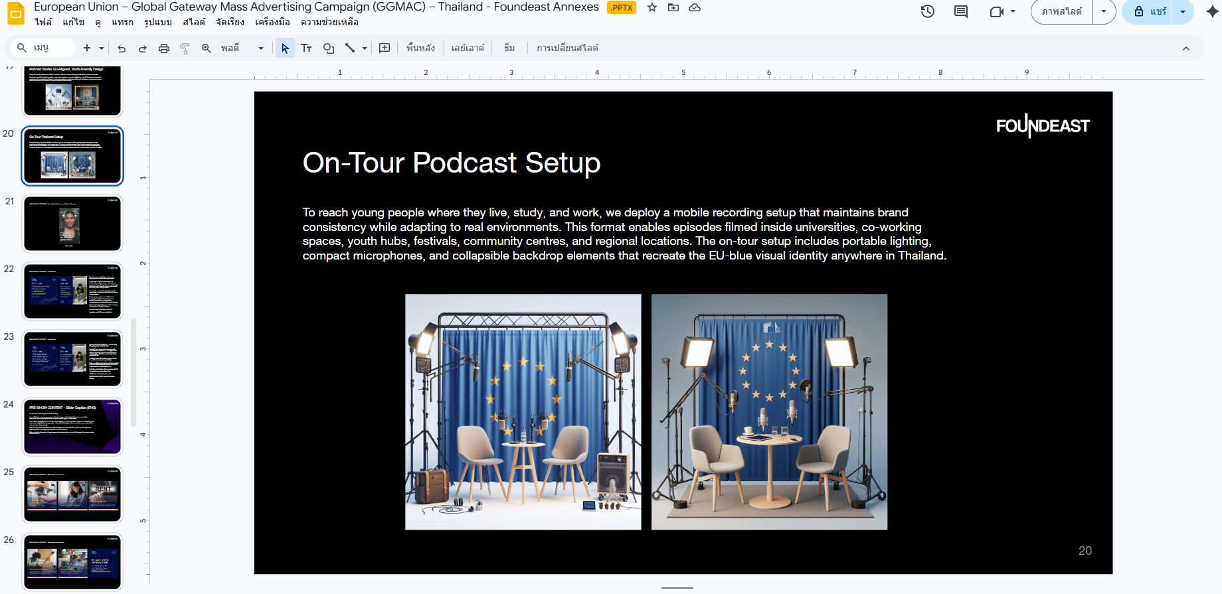
Task: Collapse the toolbar with chevron
Action: coord(1186,48)
